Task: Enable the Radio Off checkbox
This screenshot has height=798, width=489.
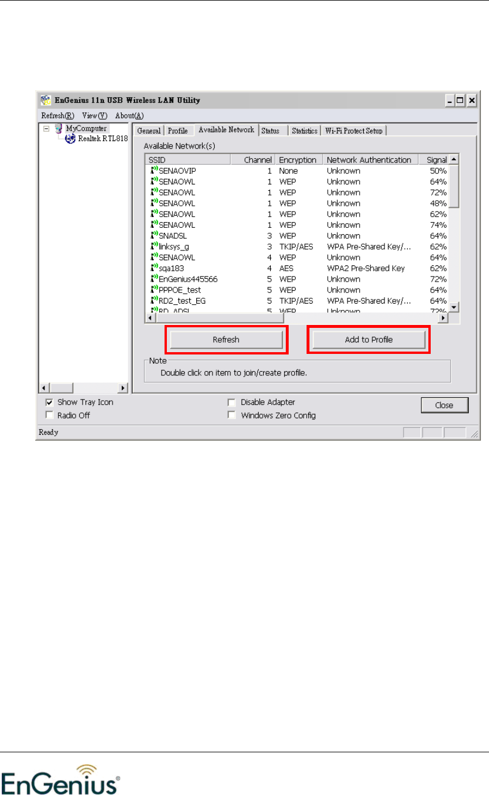Action: pos(49,415)
